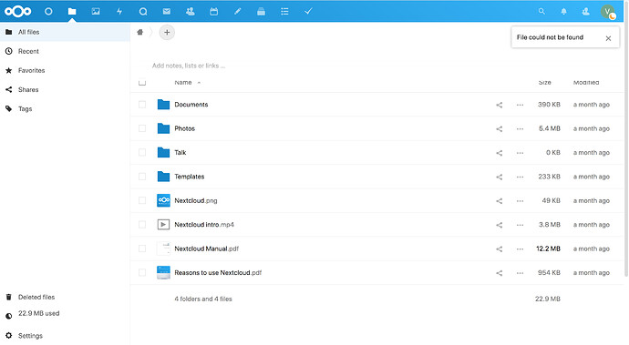The height and width of the screenshot is (345, 629).
Task: Toggle the select all files checkbox
Action: tap(142, 82)
